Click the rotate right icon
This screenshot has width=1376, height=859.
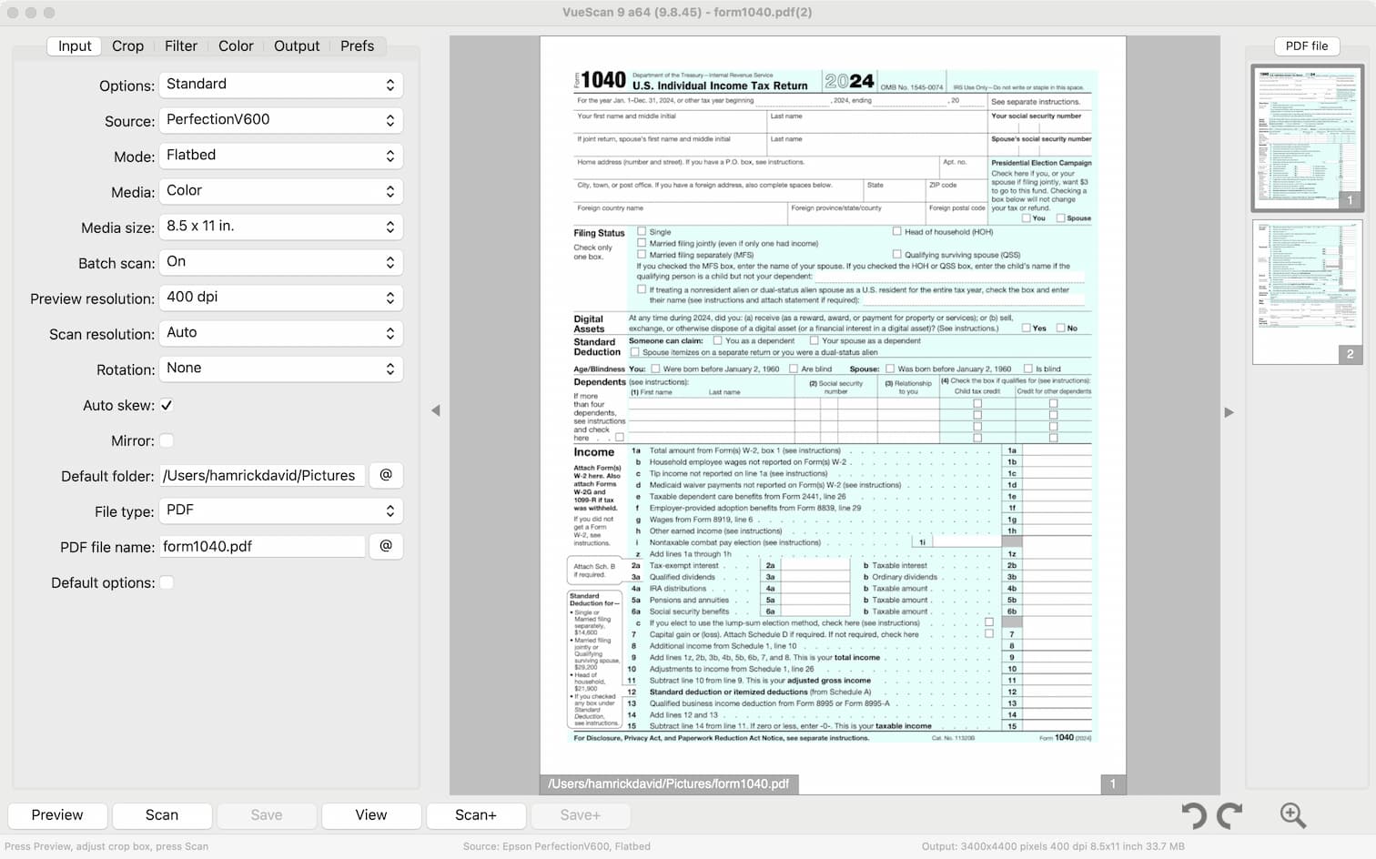(1229, 815)
